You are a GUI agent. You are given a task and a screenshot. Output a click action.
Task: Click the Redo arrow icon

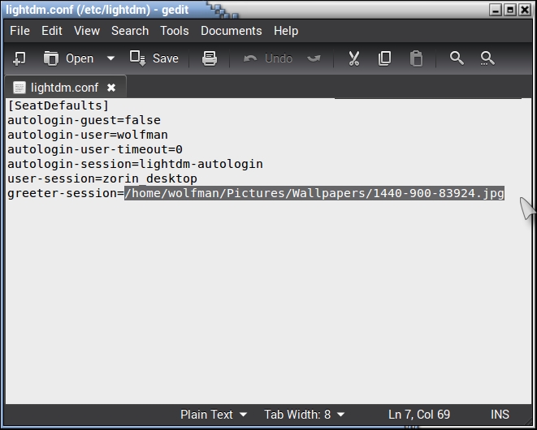click(314, 58)
